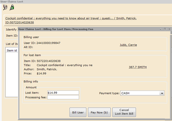The height and width of the screenshot is (121, 172).
Task: Click the Alt ID label
Action: click(x=28, y=47)
